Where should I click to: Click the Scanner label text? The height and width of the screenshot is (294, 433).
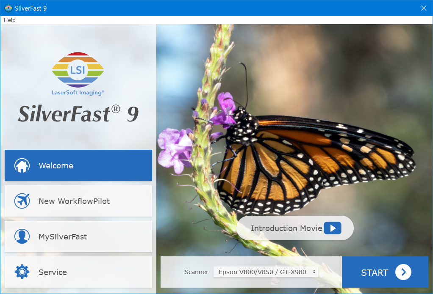[196, 272]
